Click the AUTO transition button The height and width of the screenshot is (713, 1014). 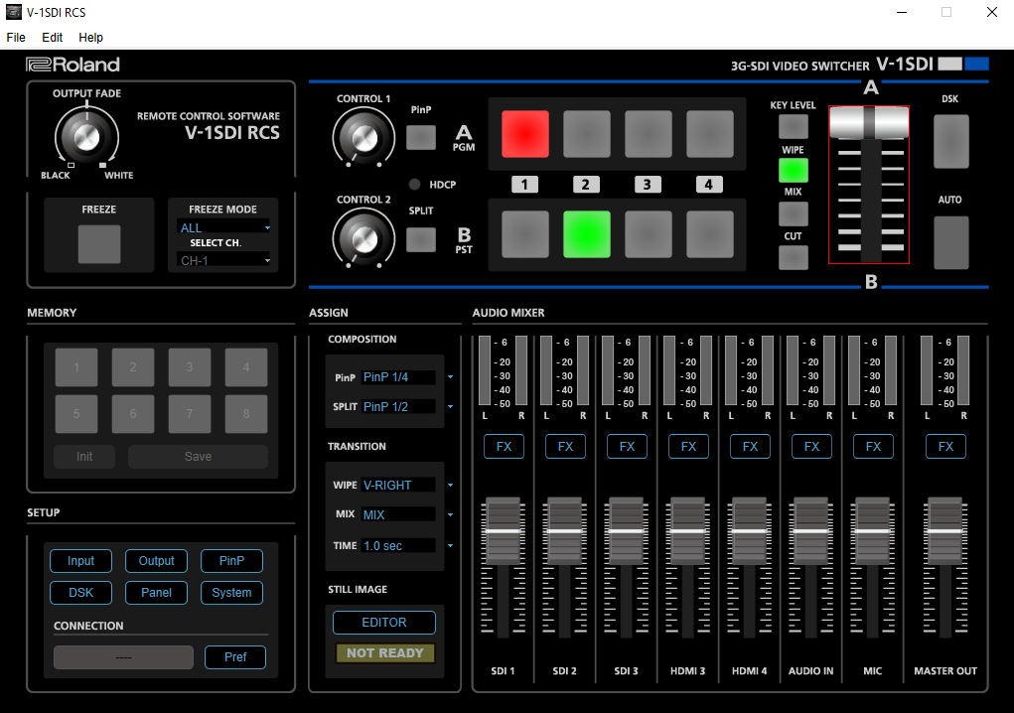950,242
